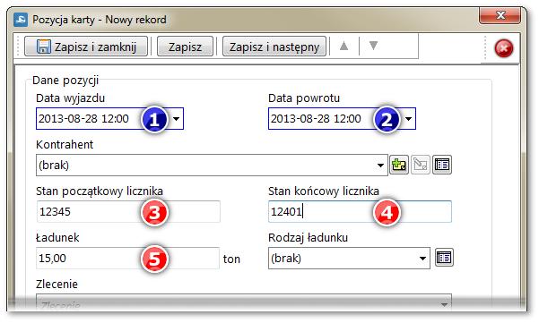Open the Data wyjazdu date picker arrow
This screenshot has width=539, height=323.
click(x=177, y=119)
